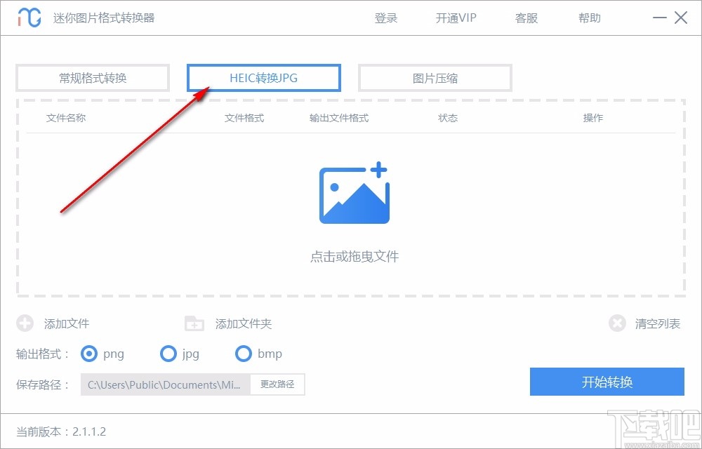Viewport: 702px width, 449px height.
Task: Click the X icon next to 清空列表
Action: coord(617,323)
